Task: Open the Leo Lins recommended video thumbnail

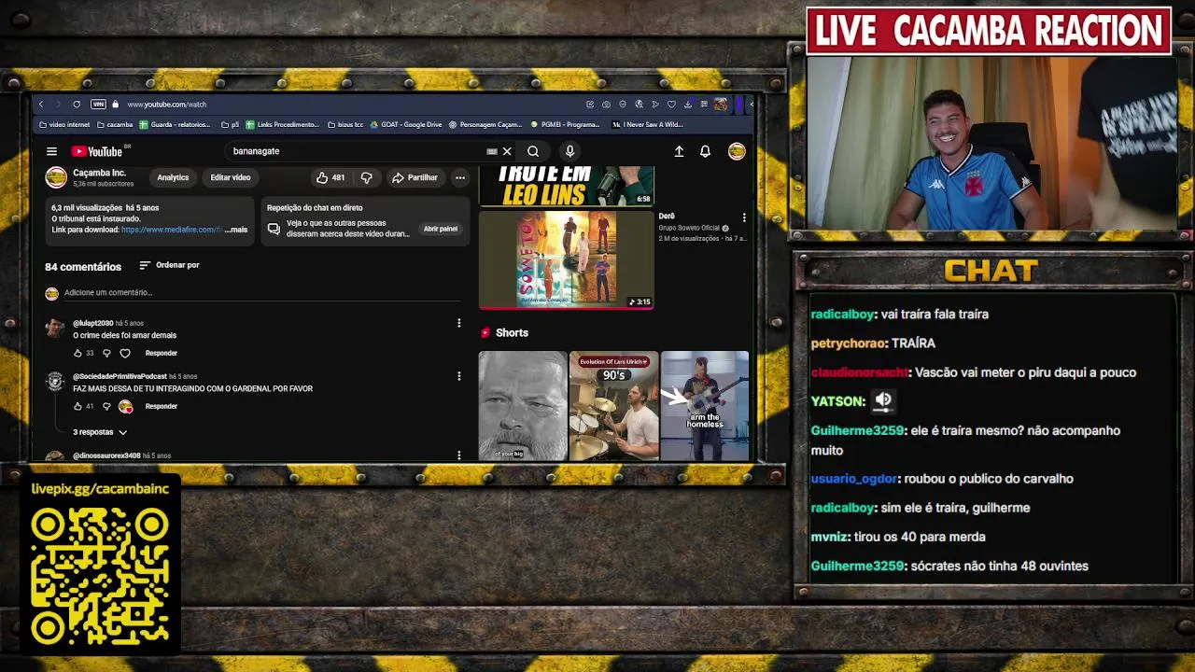Action: click(567, 186)
